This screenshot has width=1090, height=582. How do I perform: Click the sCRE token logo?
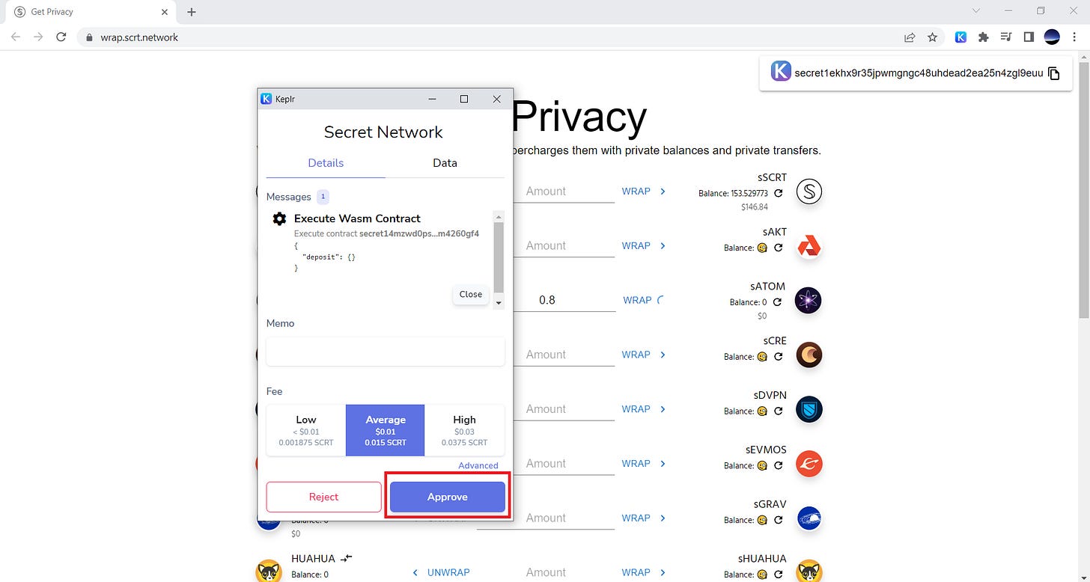click(809, 355)
